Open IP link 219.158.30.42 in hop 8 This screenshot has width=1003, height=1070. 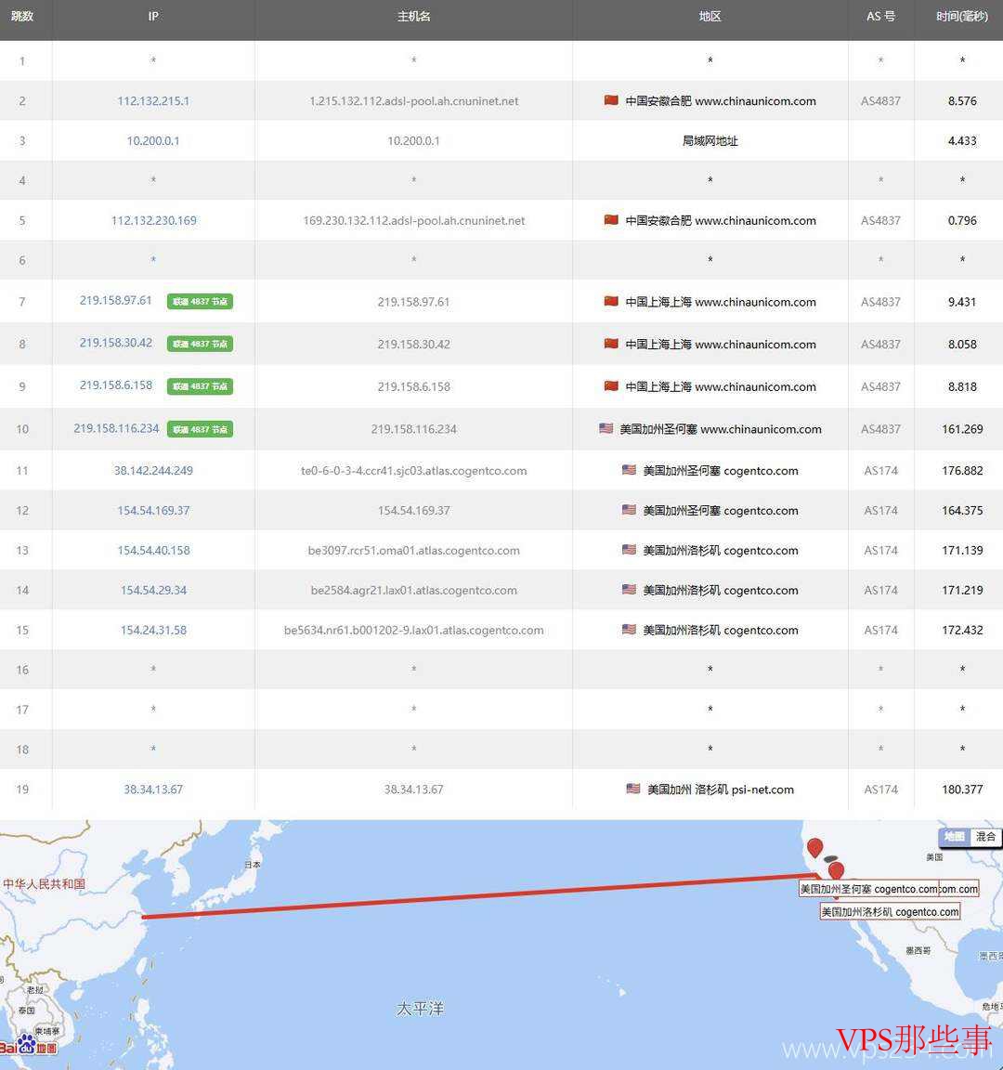point(115,343)
